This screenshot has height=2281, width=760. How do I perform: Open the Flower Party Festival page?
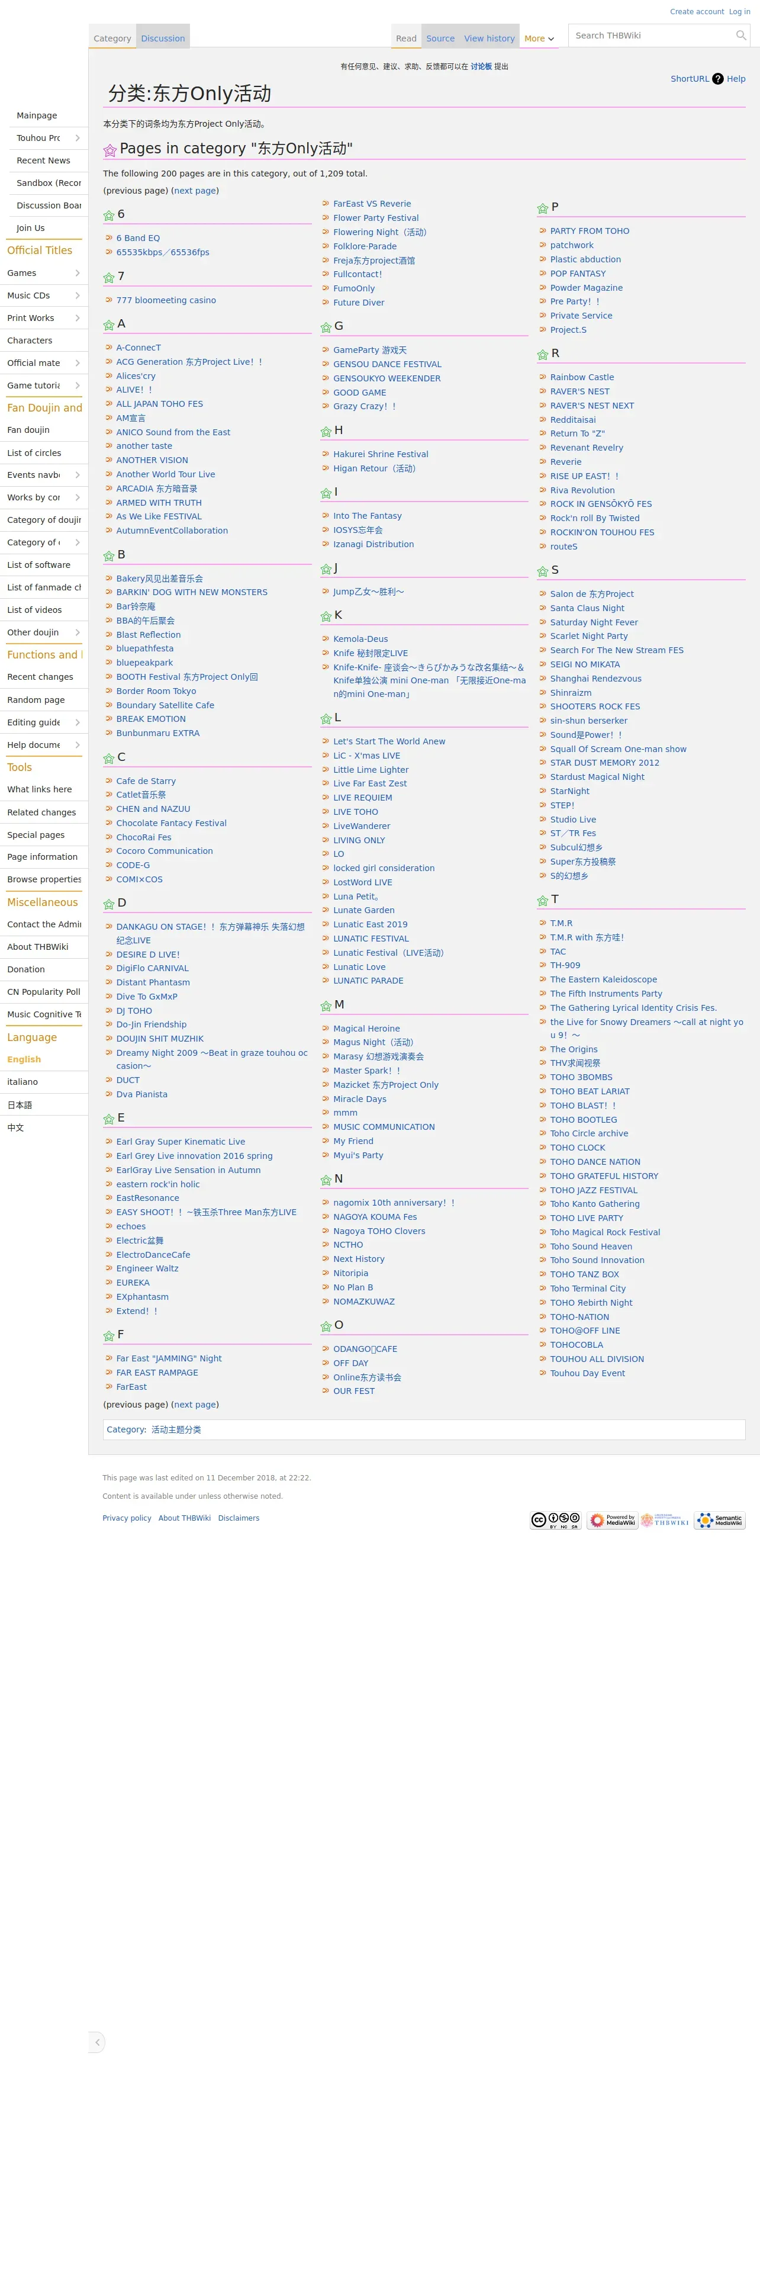(x=376, y=218)
